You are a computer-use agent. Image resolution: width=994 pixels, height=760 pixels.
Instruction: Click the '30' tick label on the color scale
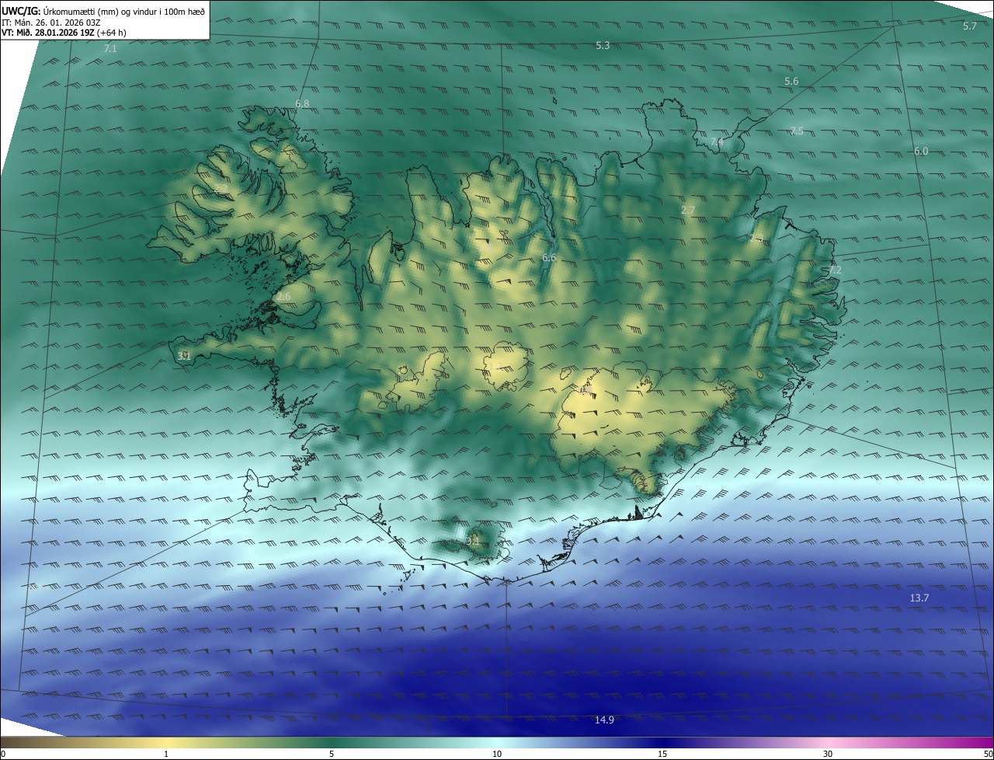828,754
